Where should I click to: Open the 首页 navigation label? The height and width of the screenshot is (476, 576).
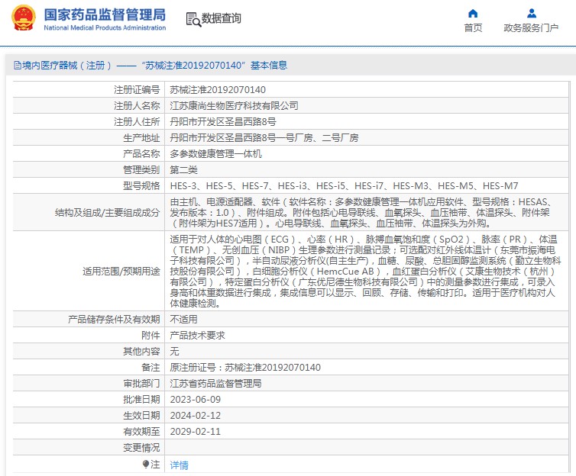click(x=473, y=28)
